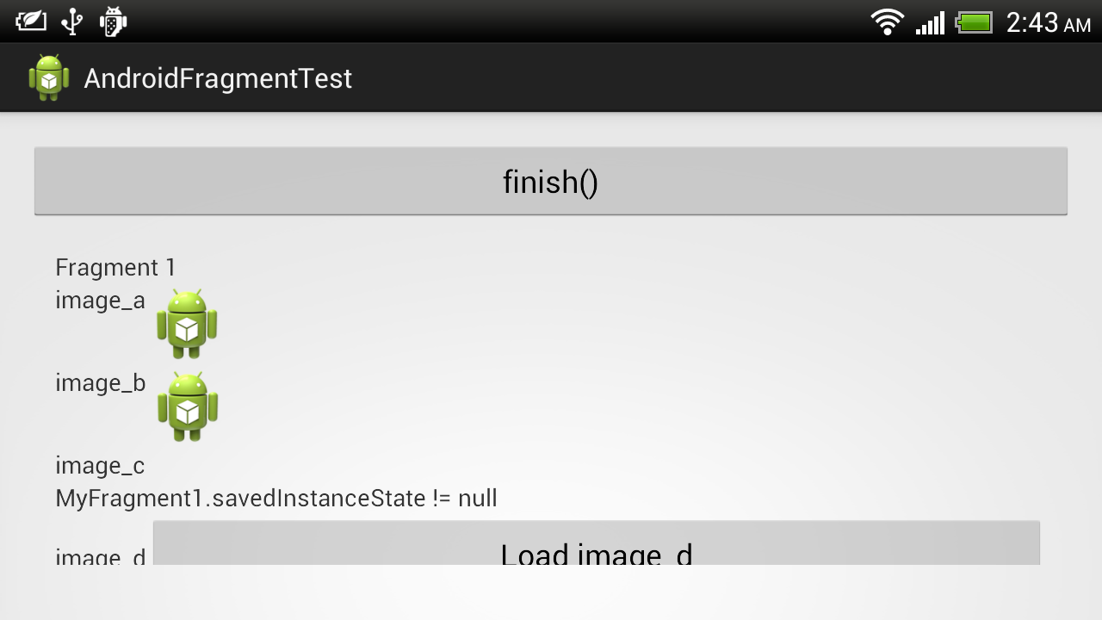Select the image_b Android robot thumbnail
This screenshot has height=620, width=1102.
click(187, 407)
